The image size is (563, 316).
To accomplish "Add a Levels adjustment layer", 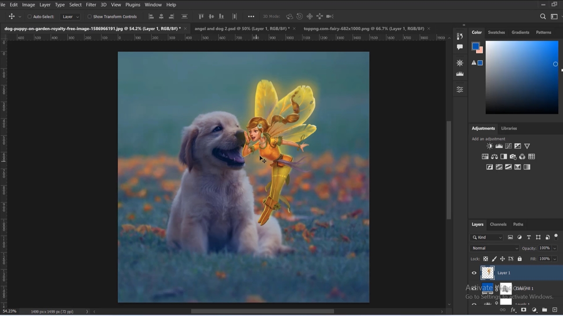I will [x=499, y=146].
